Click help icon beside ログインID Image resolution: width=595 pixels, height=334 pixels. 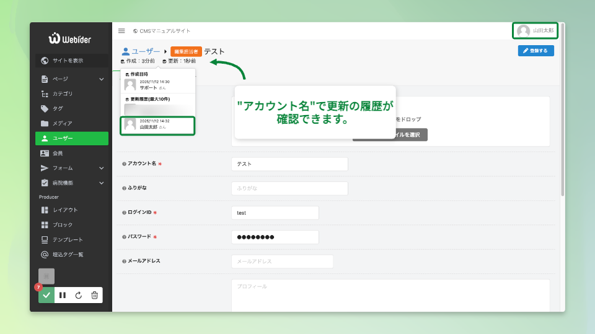(x=124, y=213)
